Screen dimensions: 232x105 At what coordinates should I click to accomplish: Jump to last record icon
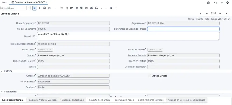(227, 13)
